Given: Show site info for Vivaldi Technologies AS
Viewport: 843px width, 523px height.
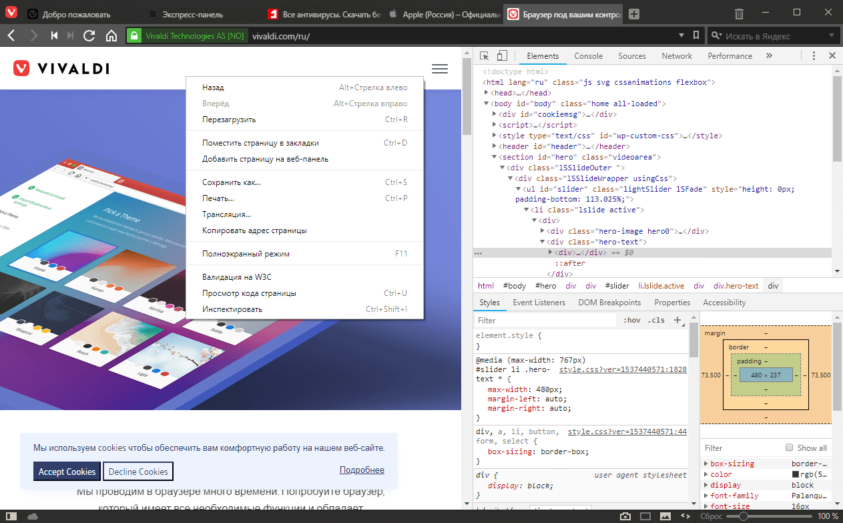Looking at the screenshot, I should tap(186, 36).
